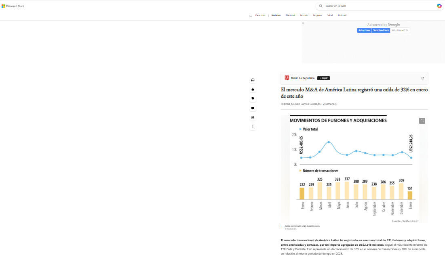
Task: Share the article via share icon
Action: [253, 117]
